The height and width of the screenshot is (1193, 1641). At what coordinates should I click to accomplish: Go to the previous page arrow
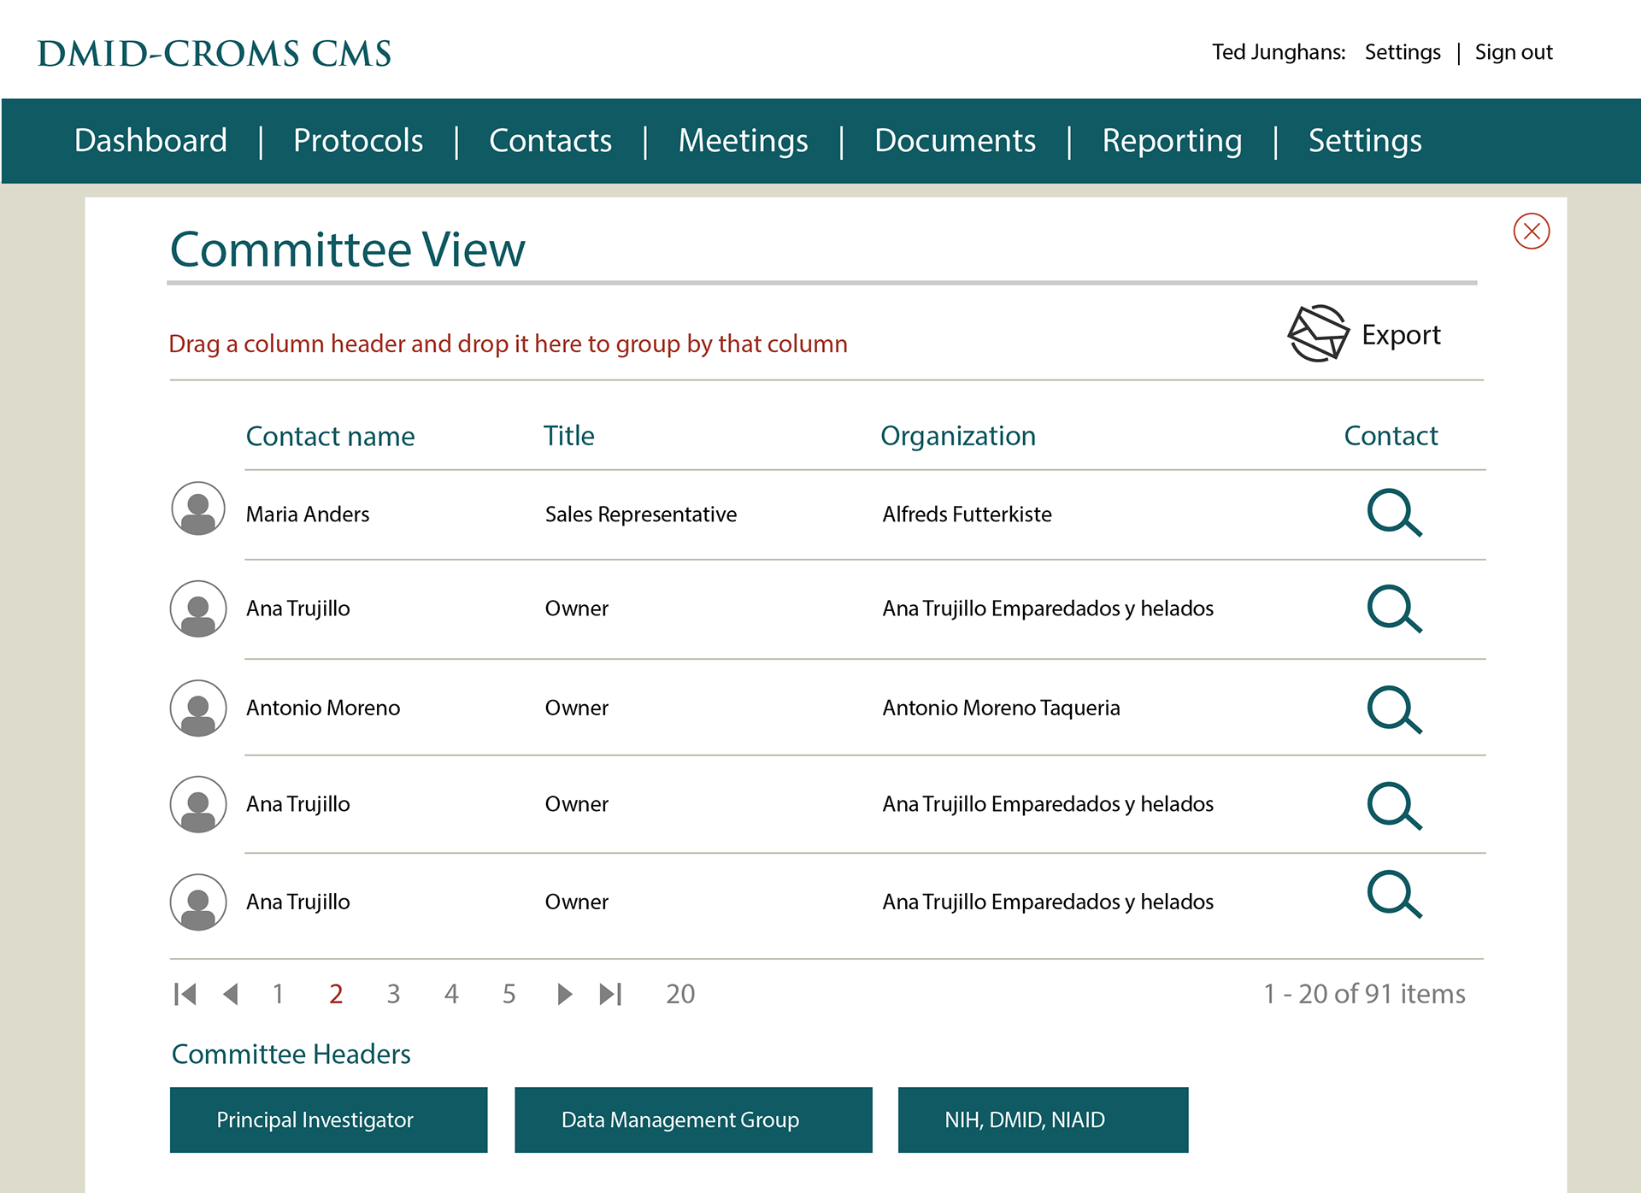click(x=231, y=994)
